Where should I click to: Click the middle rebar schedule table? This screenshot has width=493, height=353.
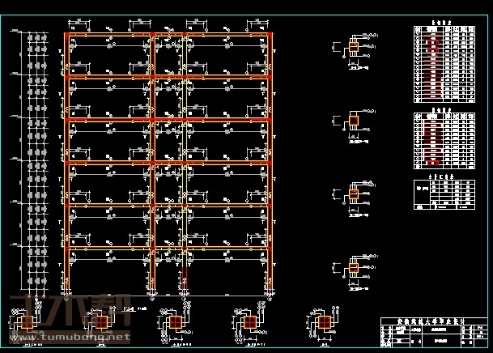coord(443,139)
